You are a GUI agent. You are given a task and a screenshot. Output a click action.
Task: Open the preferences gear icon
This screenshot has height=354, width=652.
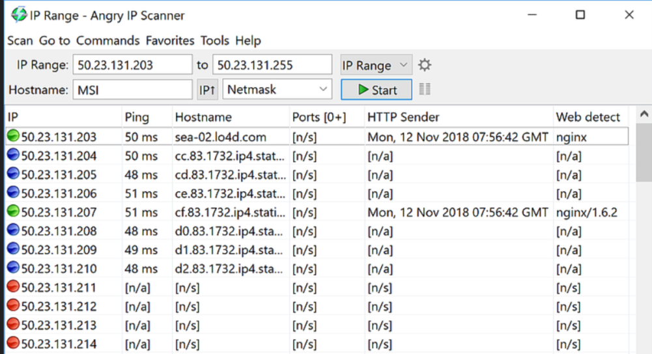[425, 65]
